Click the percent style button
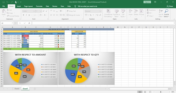The image size is (176, 93). 91,15
